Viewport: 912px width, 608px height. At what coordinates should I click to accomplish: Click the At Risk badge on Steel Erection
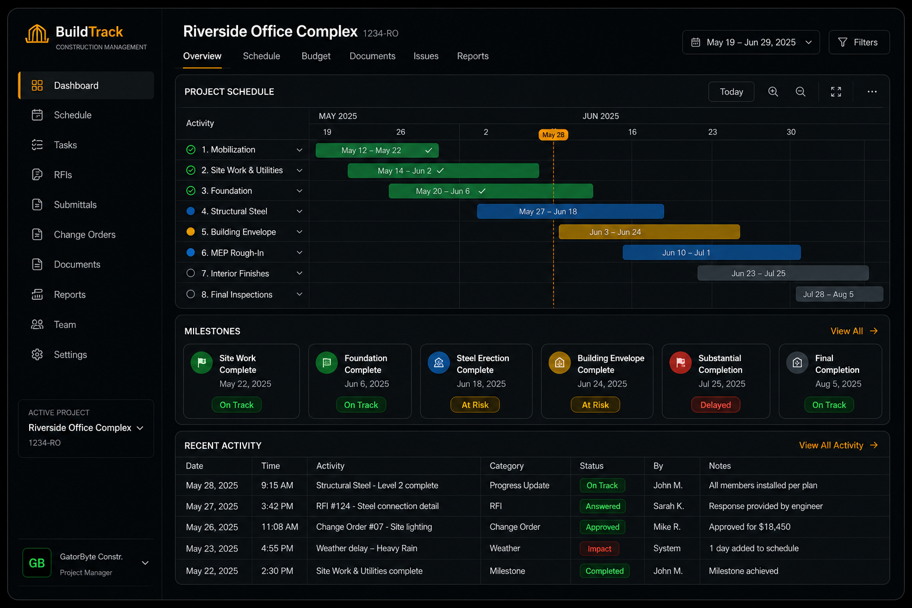[x=475, y=405]
